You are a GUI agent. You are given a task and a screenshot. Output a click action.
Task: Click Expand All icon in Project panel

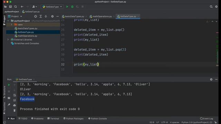pyautogui.click(x=41, y=17)
